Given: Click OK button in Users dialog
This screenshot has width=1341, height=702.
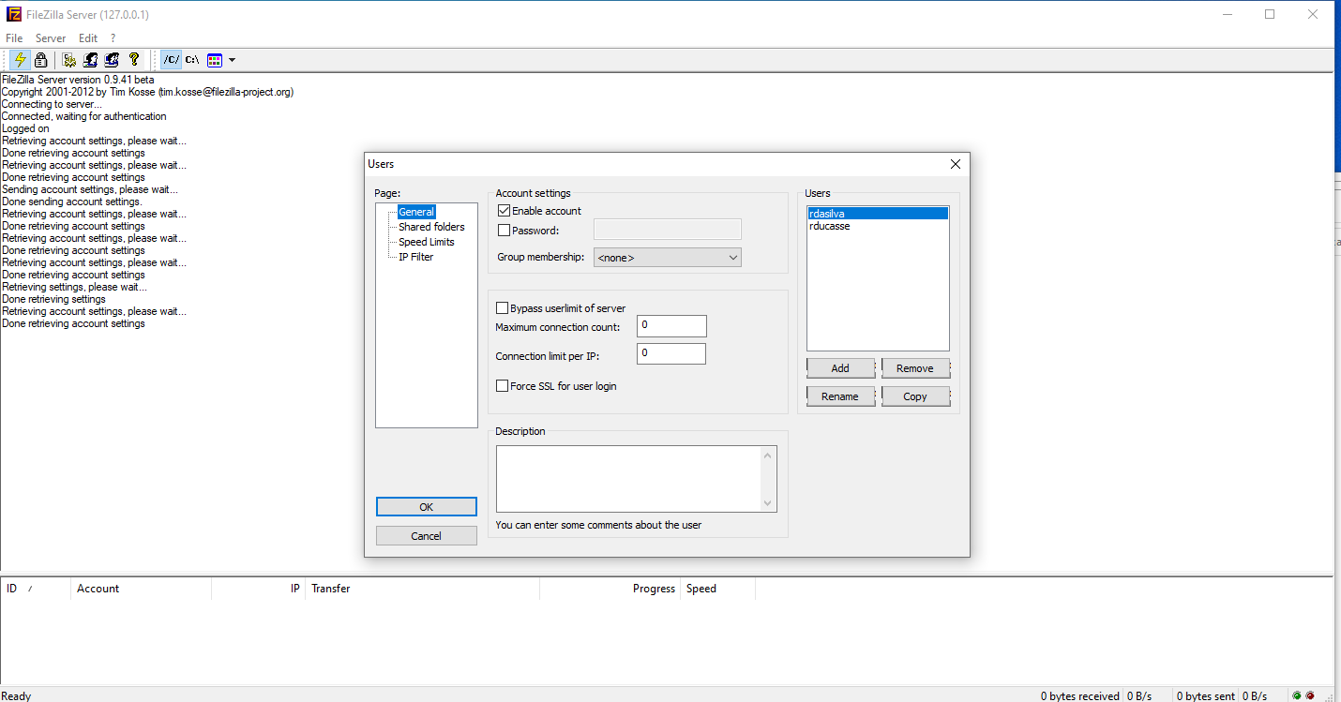Looking at the screenshot, I should 427,506.
